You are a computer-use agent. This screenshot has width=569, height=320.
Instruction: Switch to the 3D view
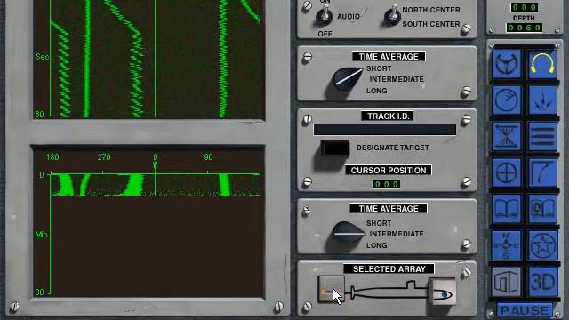[542, 282]
